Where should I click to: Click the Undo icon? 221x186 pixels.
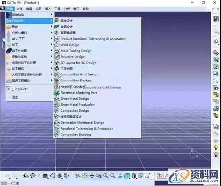(x=7, y=176)
